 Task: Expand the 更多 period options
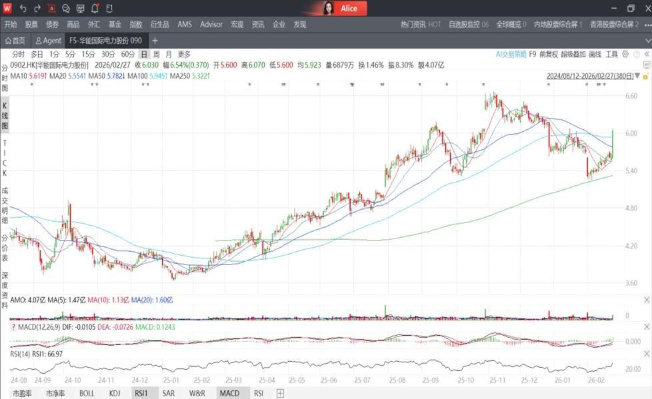pyautogui.click(x=184, y=54)
